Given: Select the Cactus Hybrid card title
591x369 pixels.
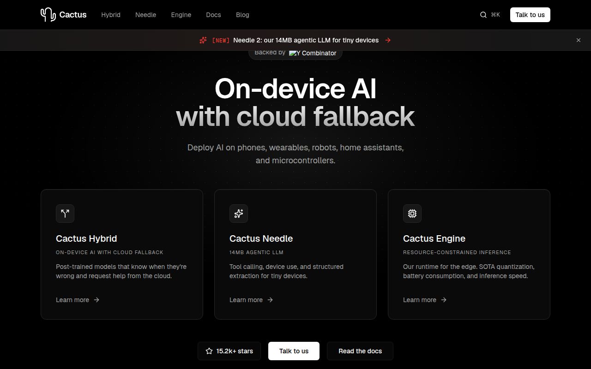Looking at the screenshot, I should [x=86, y=238].
